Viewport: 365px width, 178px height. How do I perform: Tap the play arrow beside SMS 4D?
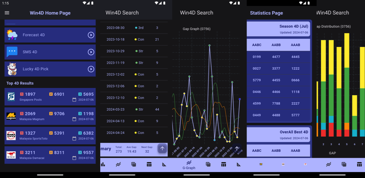(x=91, y=52)
